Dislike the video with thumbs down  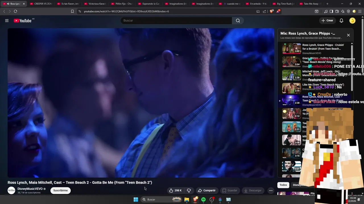coord(189,190)
